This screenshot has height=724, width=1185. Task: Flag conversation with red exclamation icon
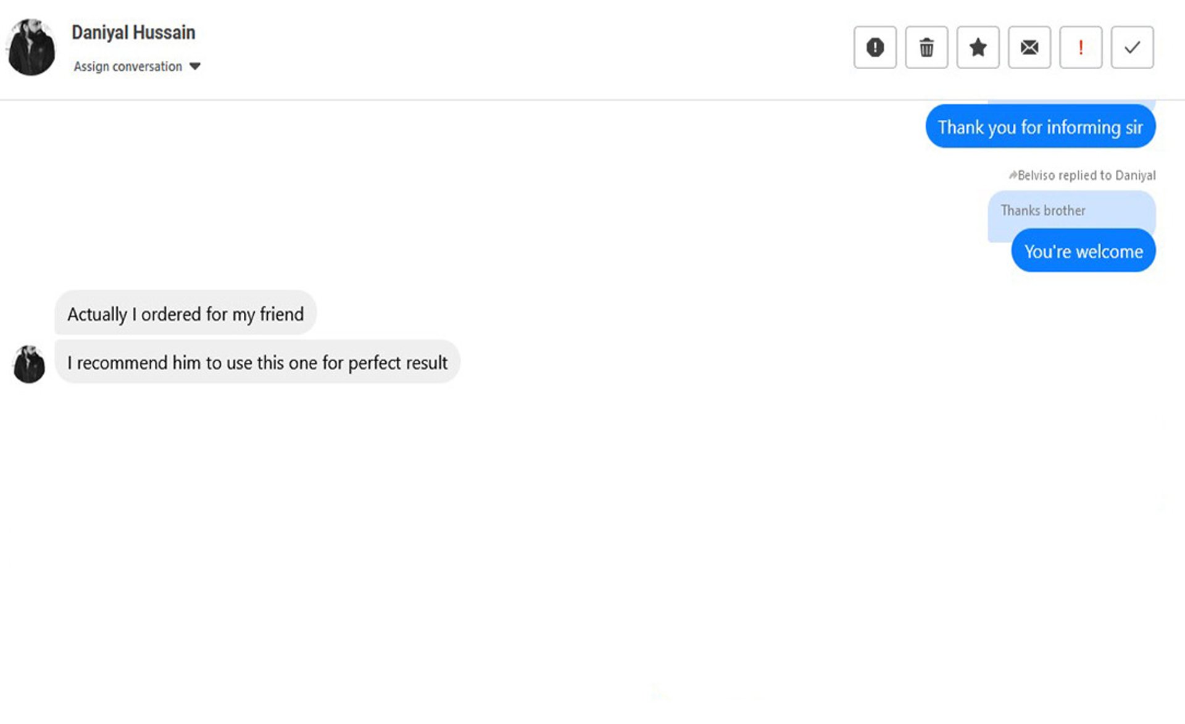click(x=1081, y=48)
